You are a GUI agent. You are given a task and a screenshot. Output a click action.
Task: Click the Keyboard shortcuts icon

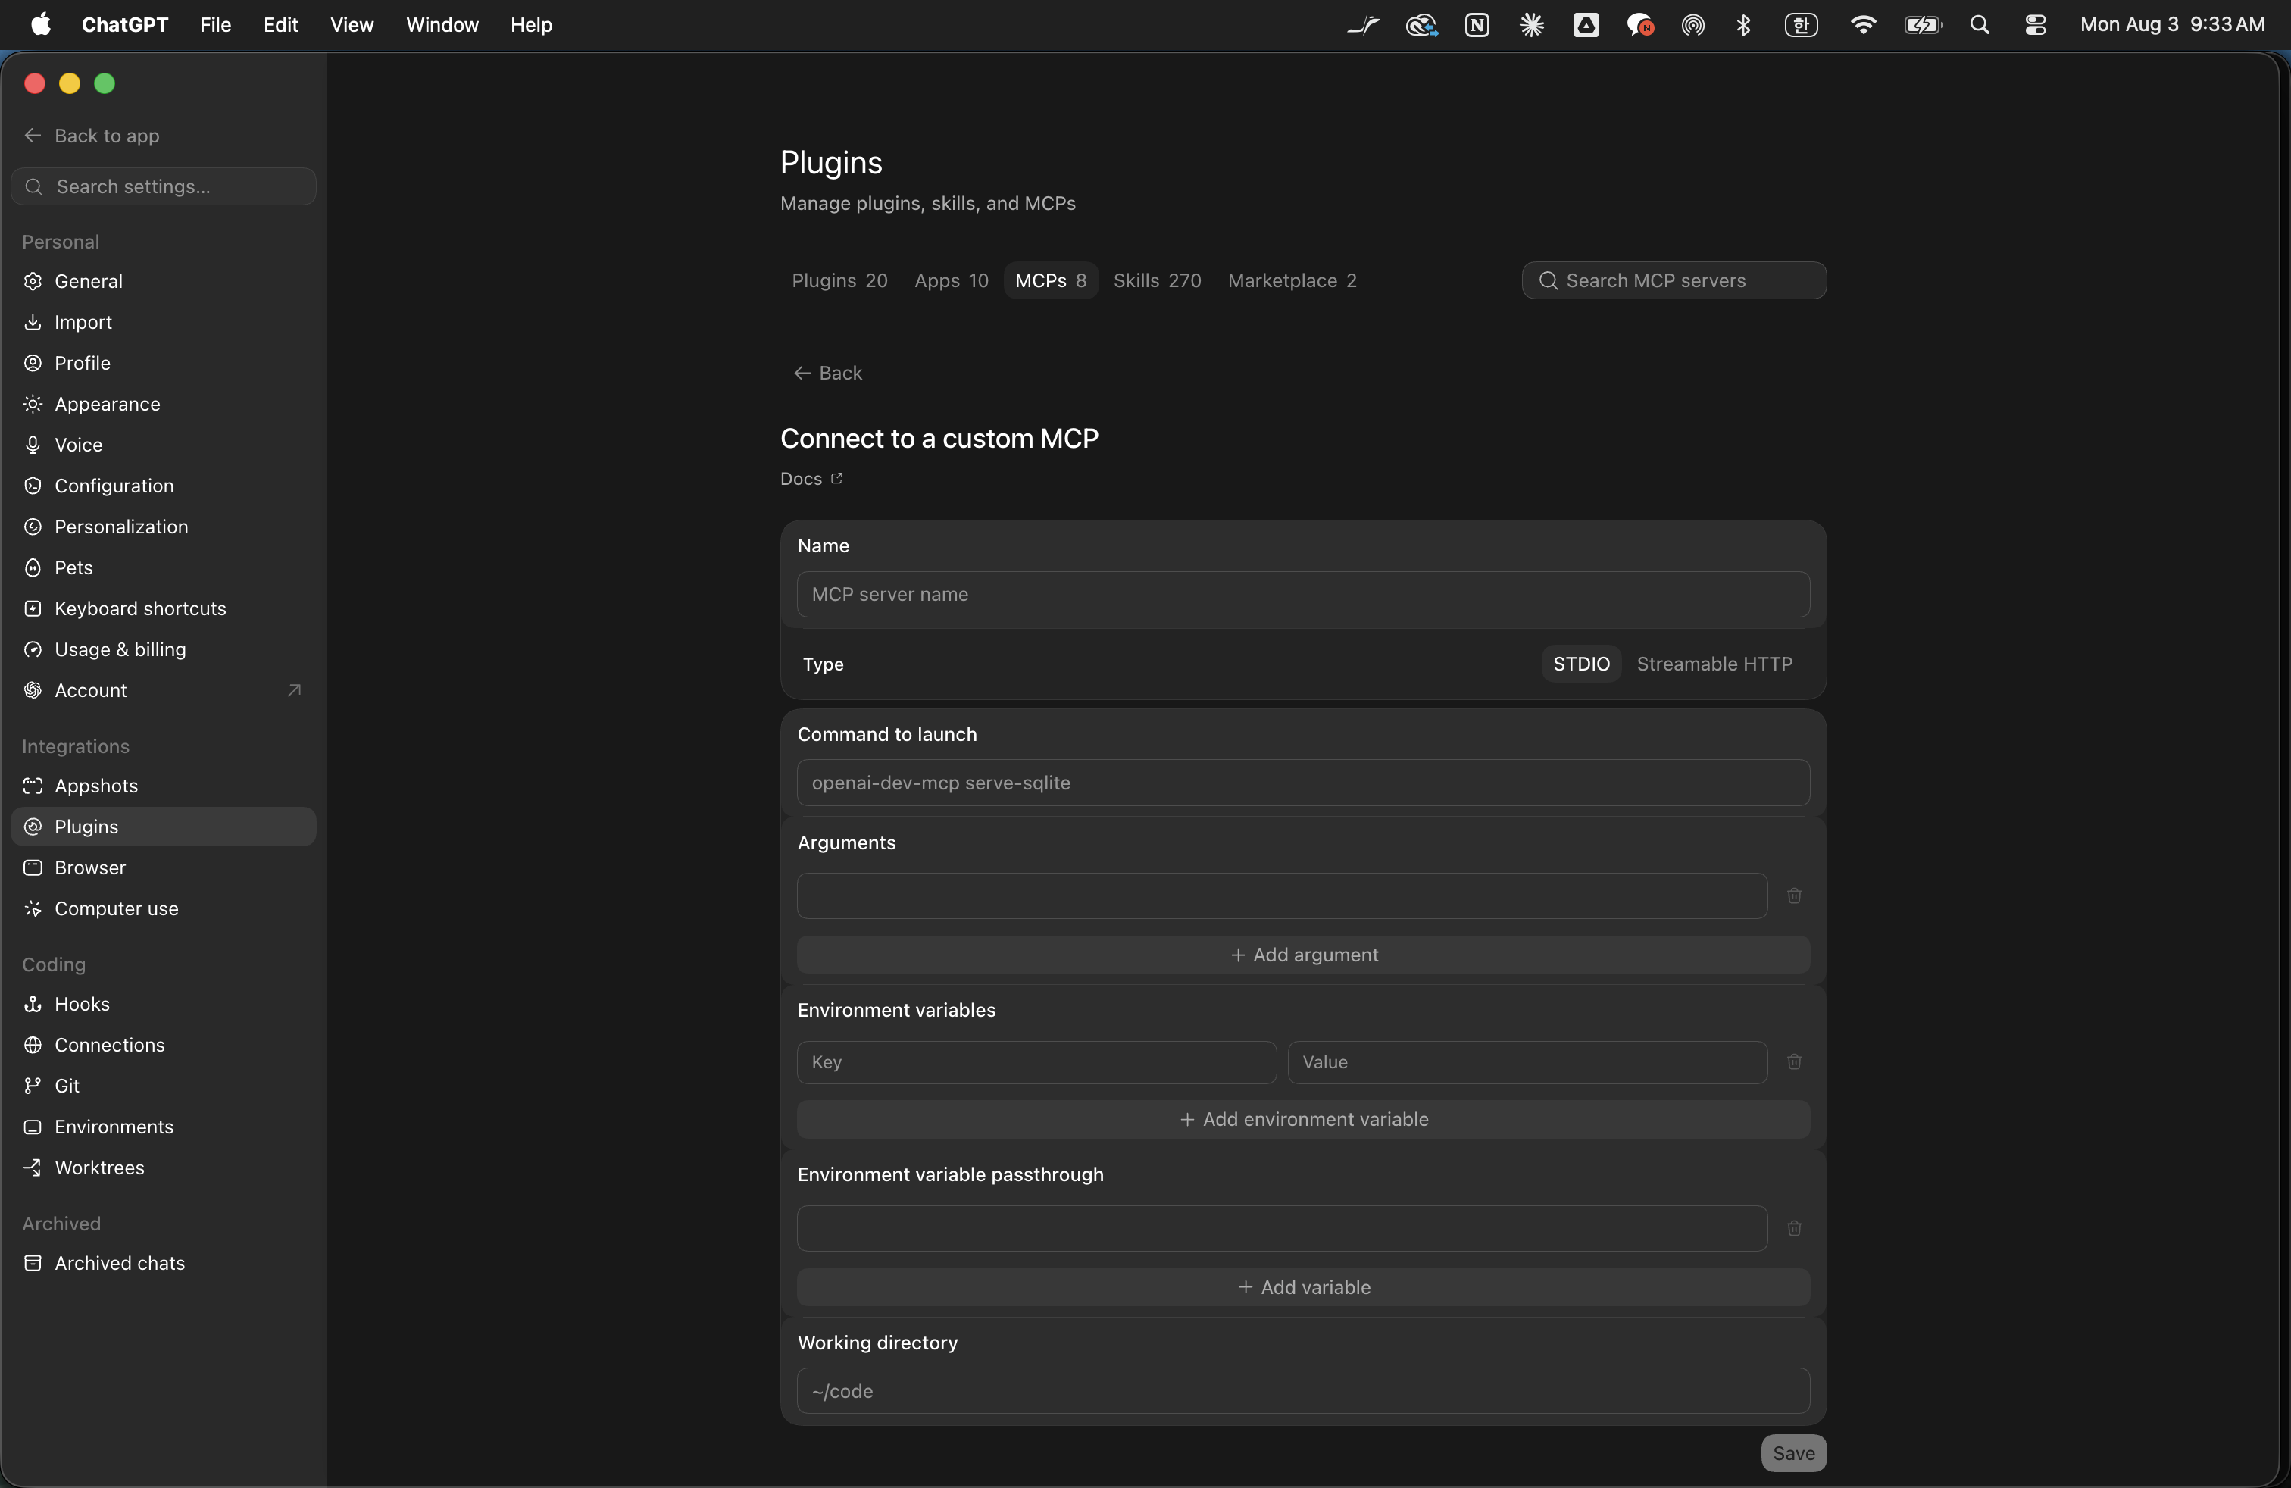(x=33, y=608)
